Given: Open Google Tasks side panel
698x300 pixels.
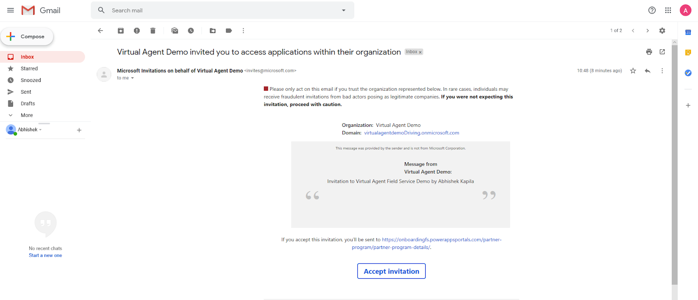Looking at the screenshot, I should coord(688,73).
